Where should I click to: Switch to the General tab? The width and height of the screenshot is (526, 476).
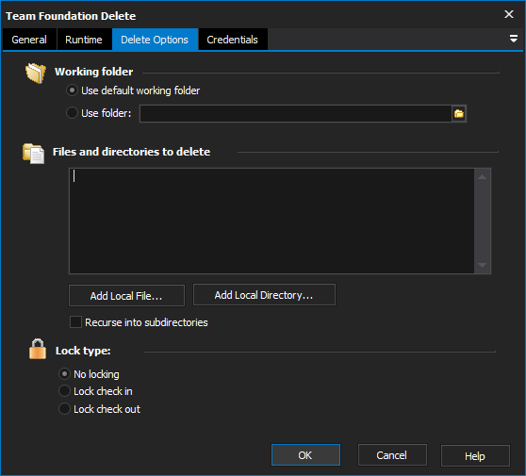29,40
